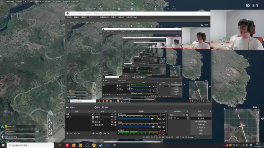Click the taskbar clock showing 17:52
Viewport: 264px width, 148px height.
coord(258,145)
